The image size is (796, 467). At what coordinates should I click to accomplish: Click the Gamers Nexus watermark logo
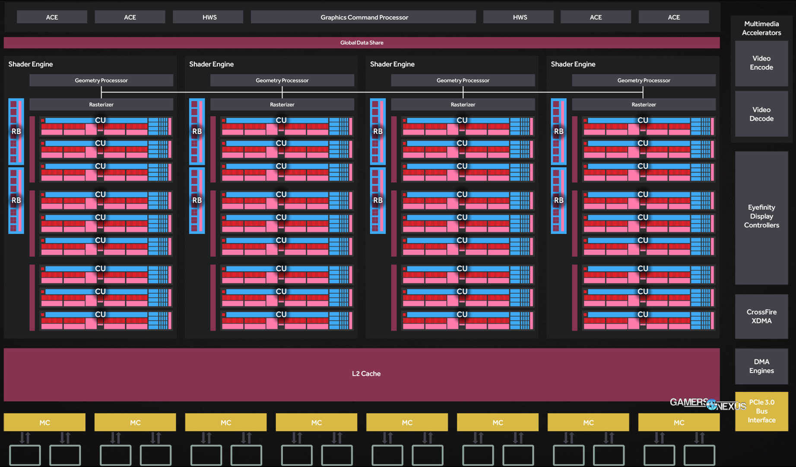pyautogui.click(x=707, y=404)
